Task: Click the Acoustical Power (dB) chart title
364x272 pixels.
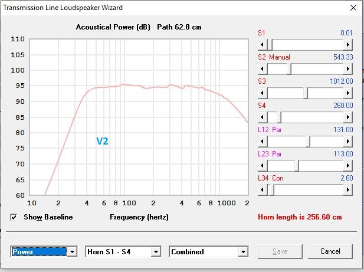Action: (113, 27)
